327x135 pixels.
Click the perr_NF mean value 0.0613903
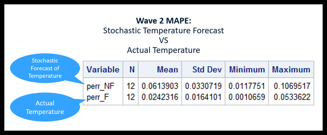point(160,87)
